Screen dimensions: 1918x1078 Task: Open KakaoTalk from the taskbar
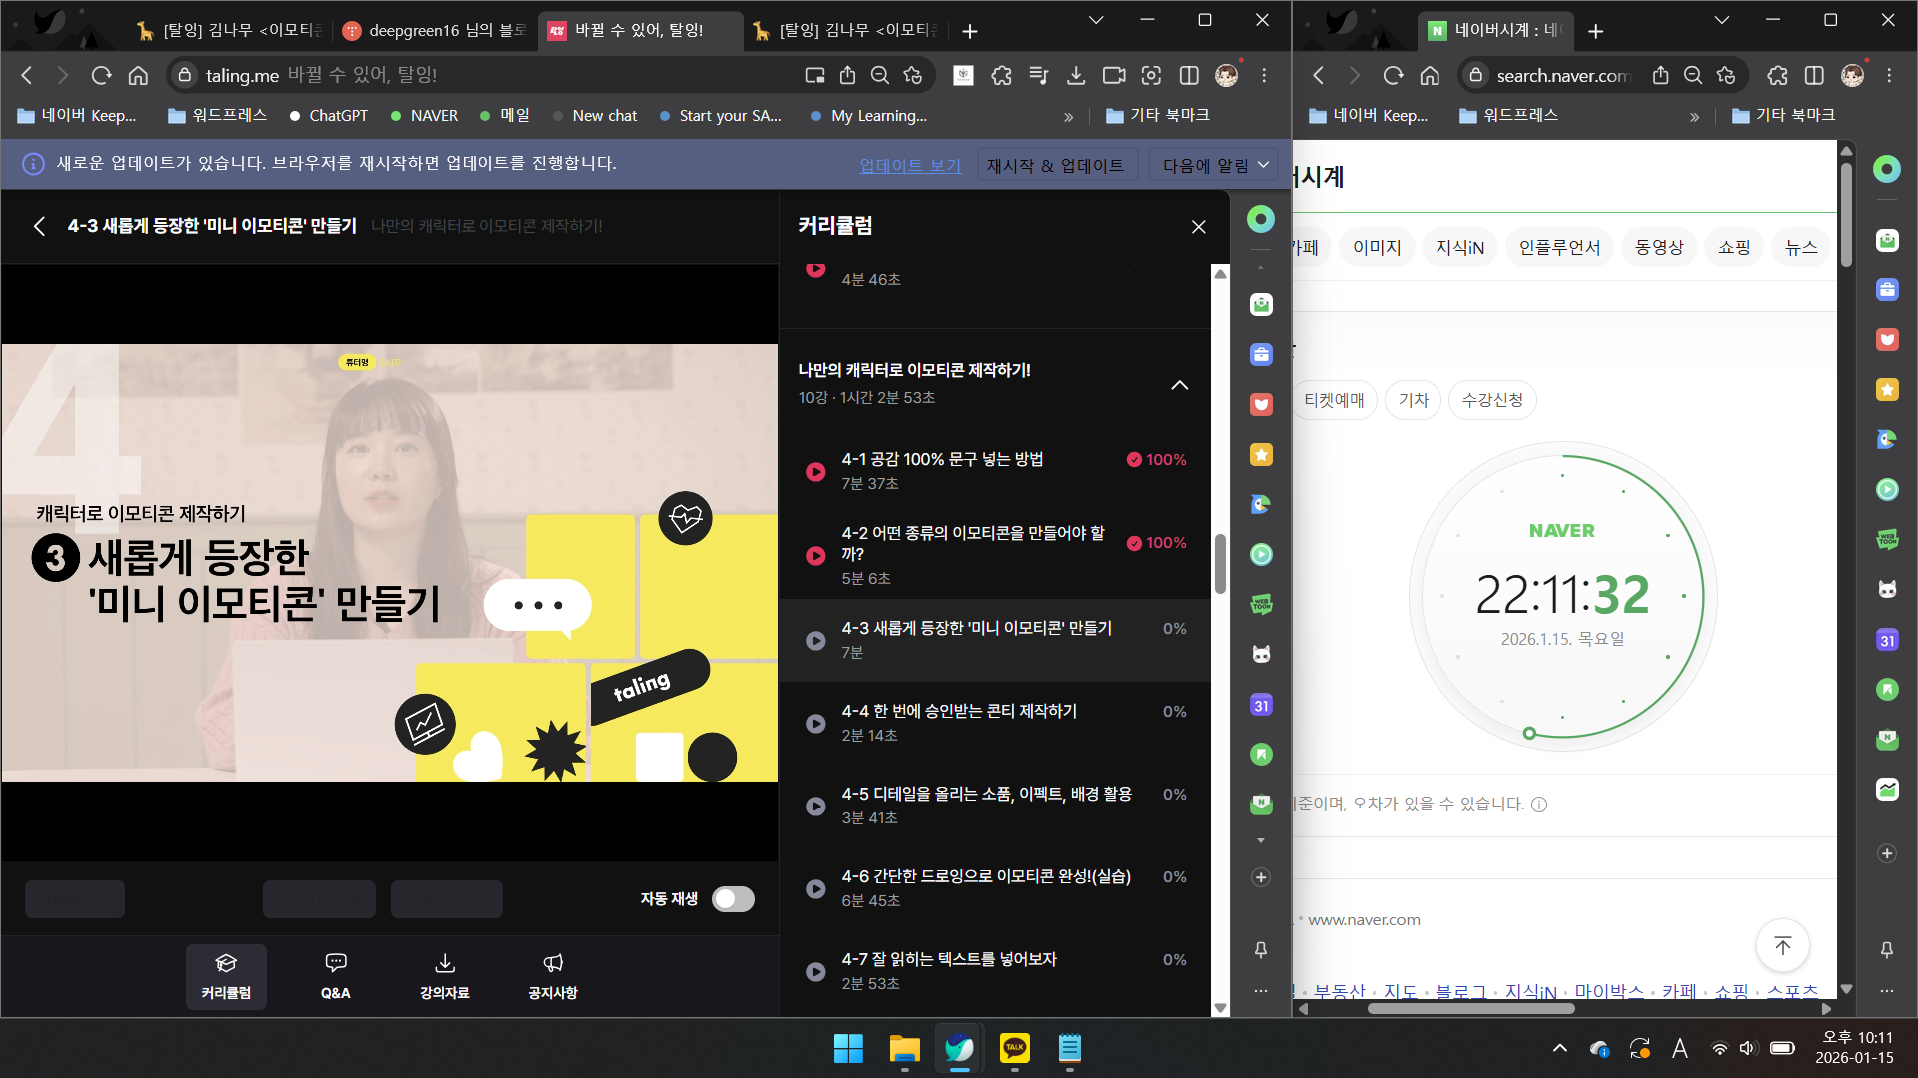[1014, 1048]
